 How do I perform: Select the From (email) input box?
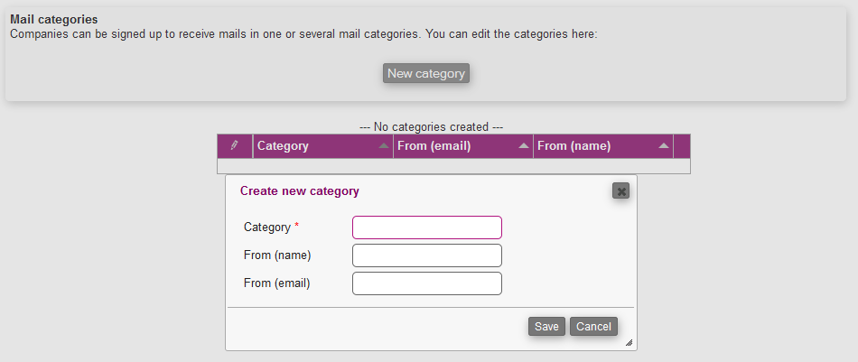coord(426,283)
